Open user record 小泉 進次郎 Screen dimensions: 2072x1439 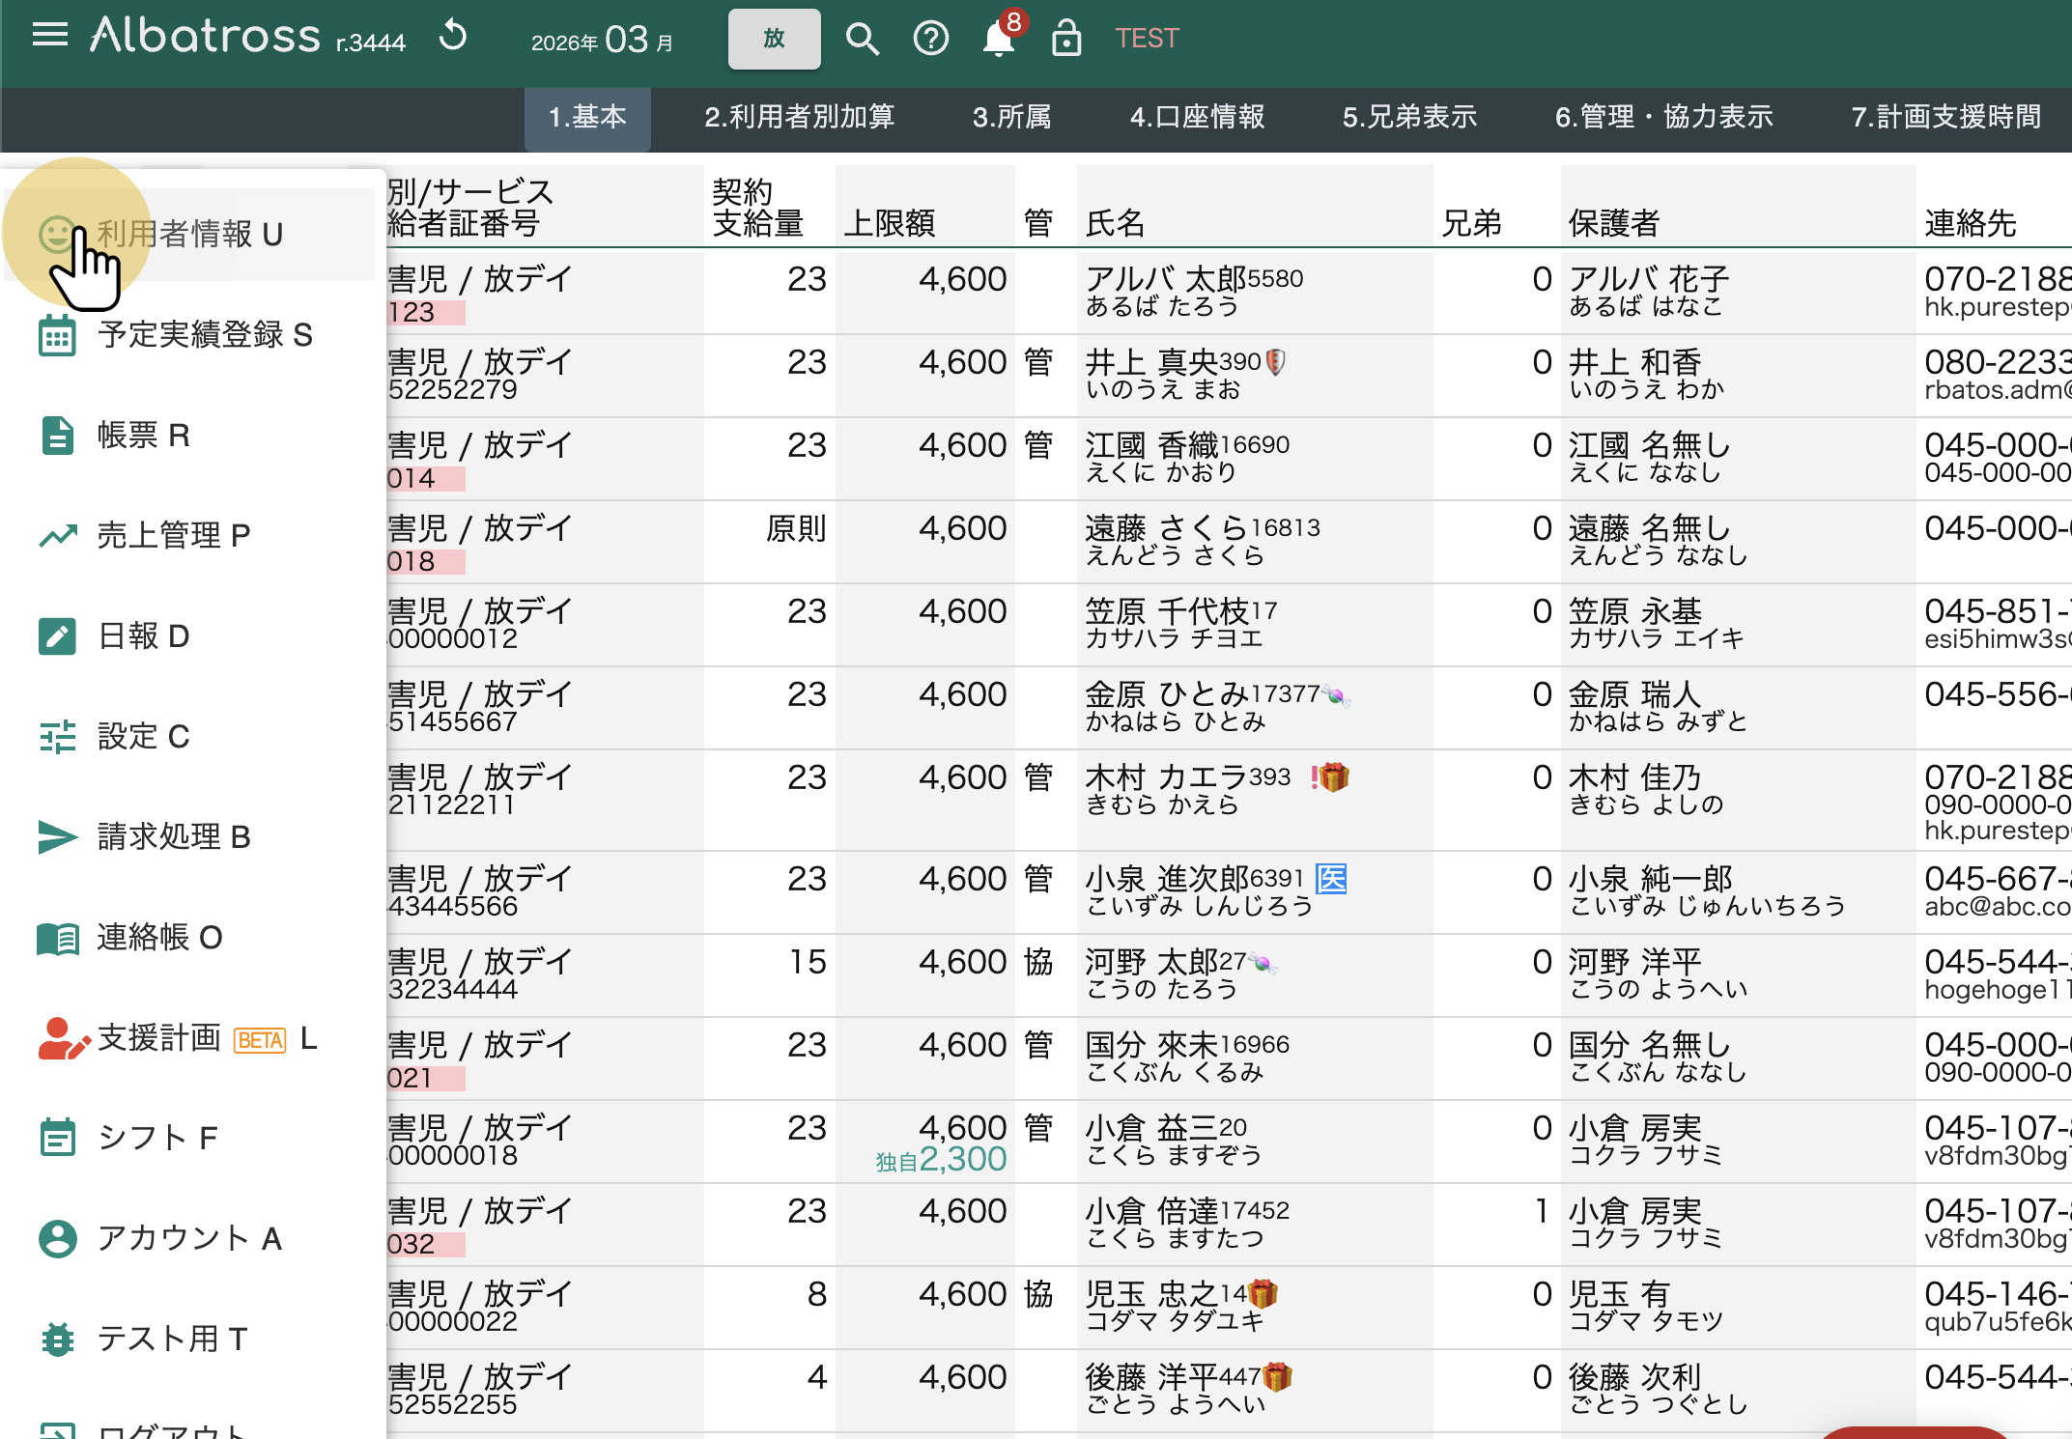coord(1167,880)
